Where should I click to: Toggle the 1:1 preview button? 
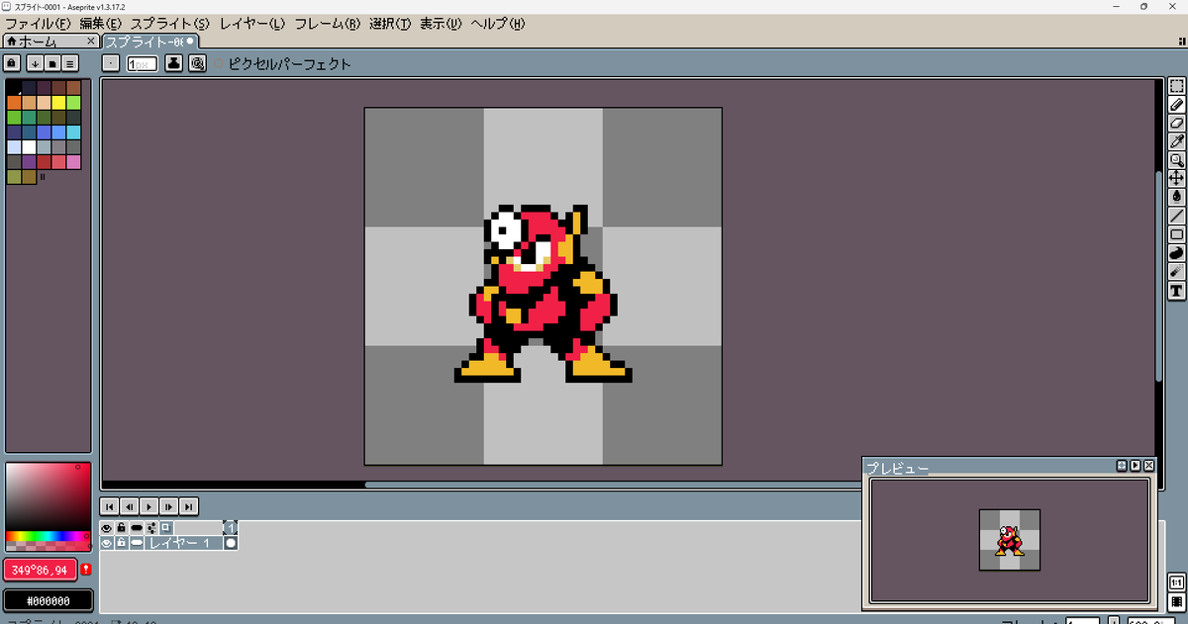click(1177, 583)
